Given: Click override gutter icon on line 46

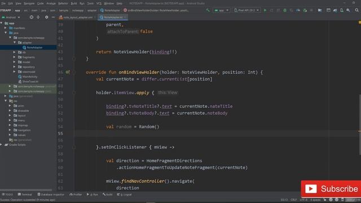Looking at the screenshot, I should pyautogui.click(x=68, y=72).
